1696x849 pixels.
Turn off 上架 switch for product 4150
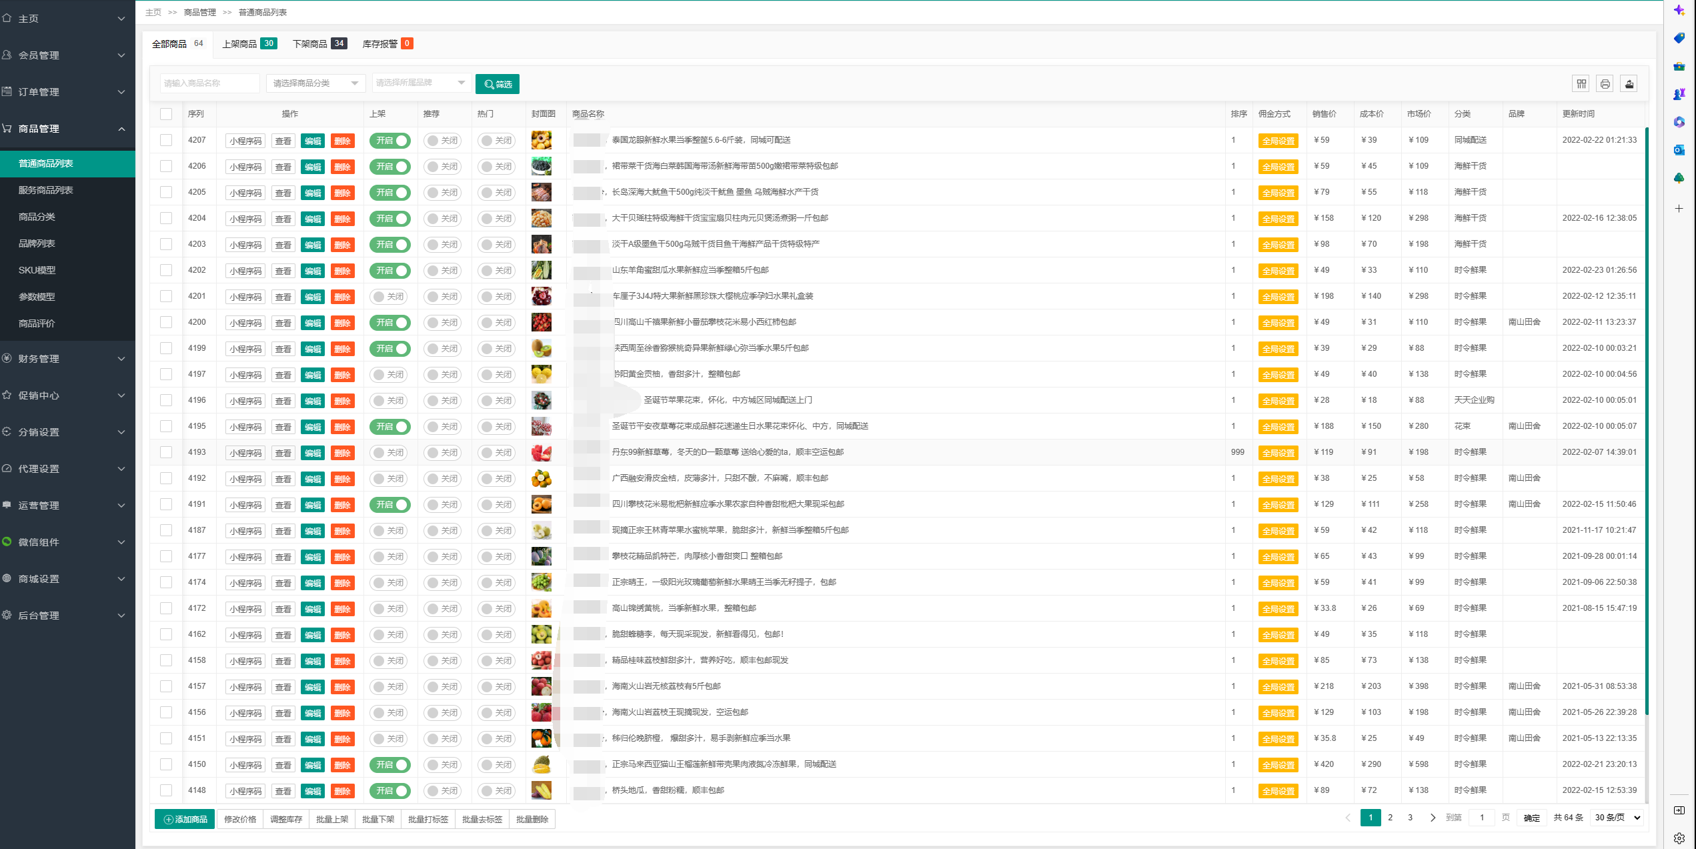[390, 765]
